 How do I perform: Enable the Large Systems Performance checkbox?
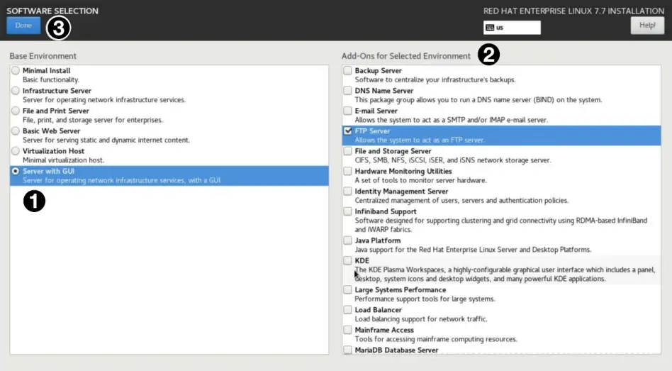(347, 290)
